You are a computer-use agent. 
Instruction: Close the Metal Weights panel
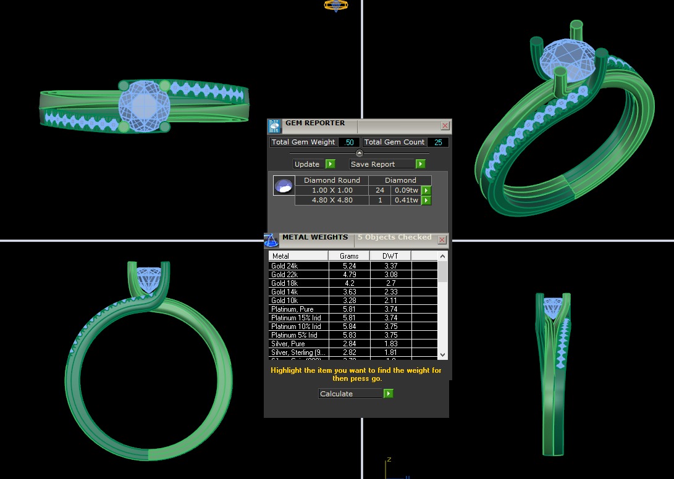[442, 239]
